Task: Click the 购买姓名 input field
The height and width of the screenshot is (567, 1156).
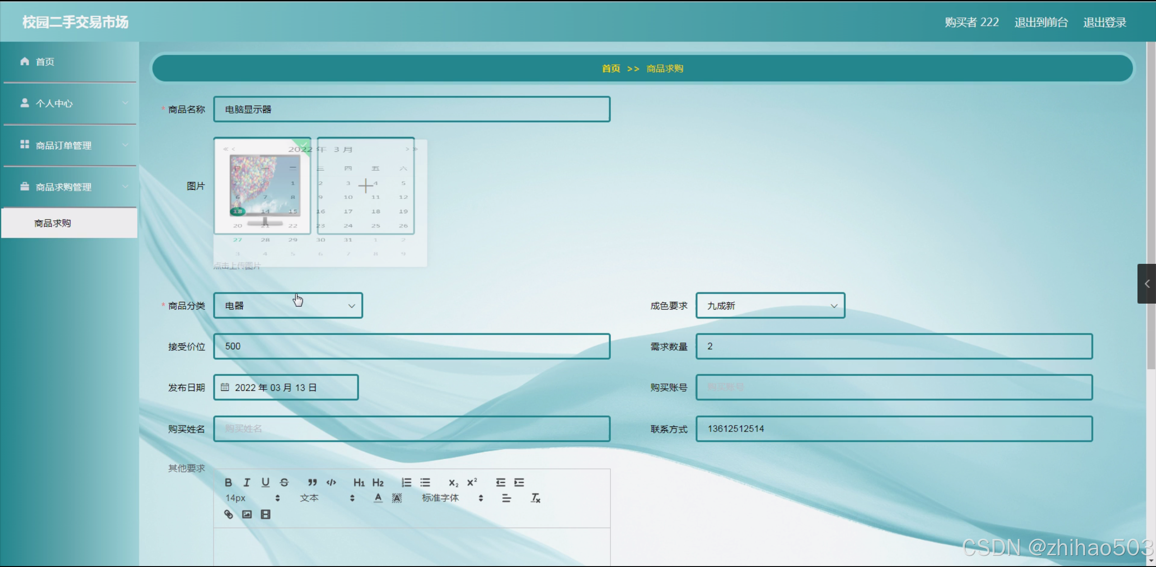Action: click(412, 428)
